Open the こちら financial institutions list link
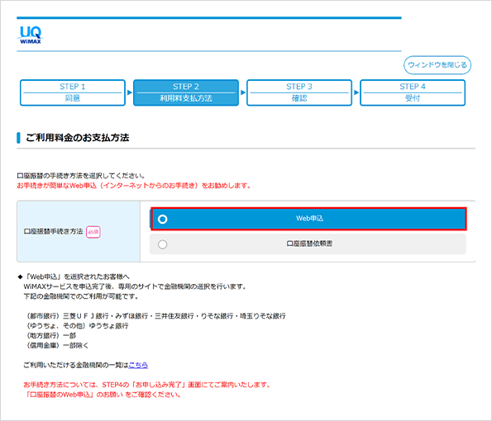 [x=138, y=365]
